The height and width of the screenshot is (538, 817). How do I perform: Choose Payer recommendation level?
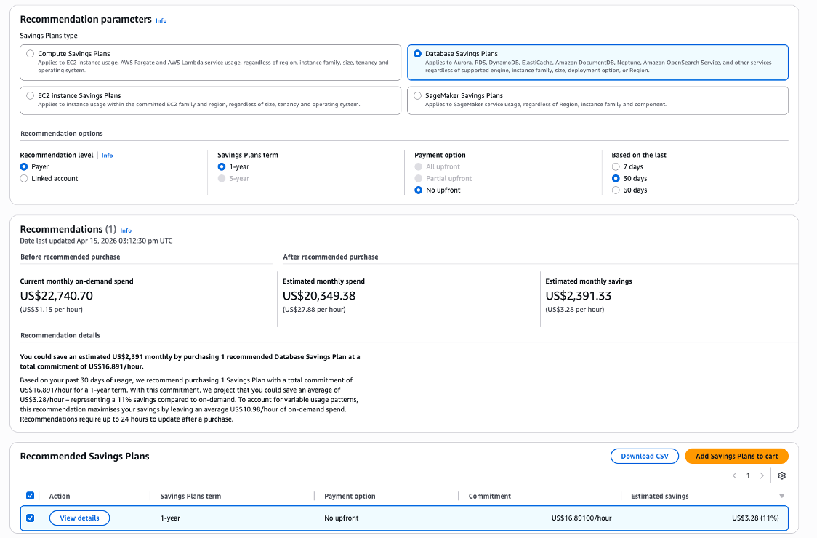click(24, 166)
